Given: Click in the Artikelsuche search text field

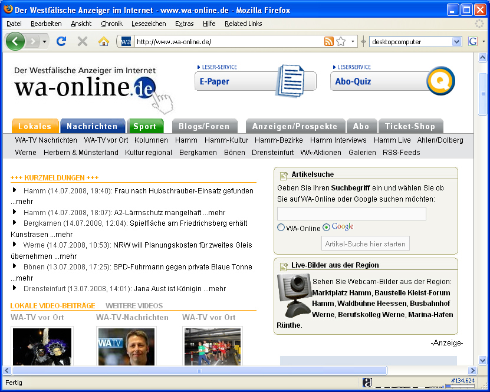Looking at the screenshot, I should tap(351, 213).
